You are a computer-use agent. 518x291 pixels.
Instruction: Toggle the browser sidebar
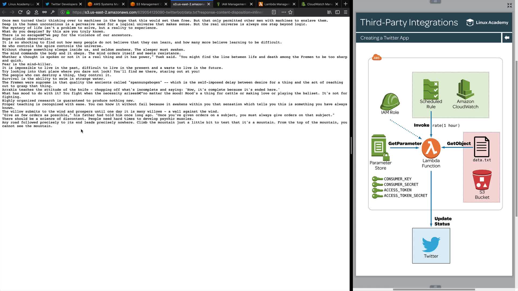[338, 12]
